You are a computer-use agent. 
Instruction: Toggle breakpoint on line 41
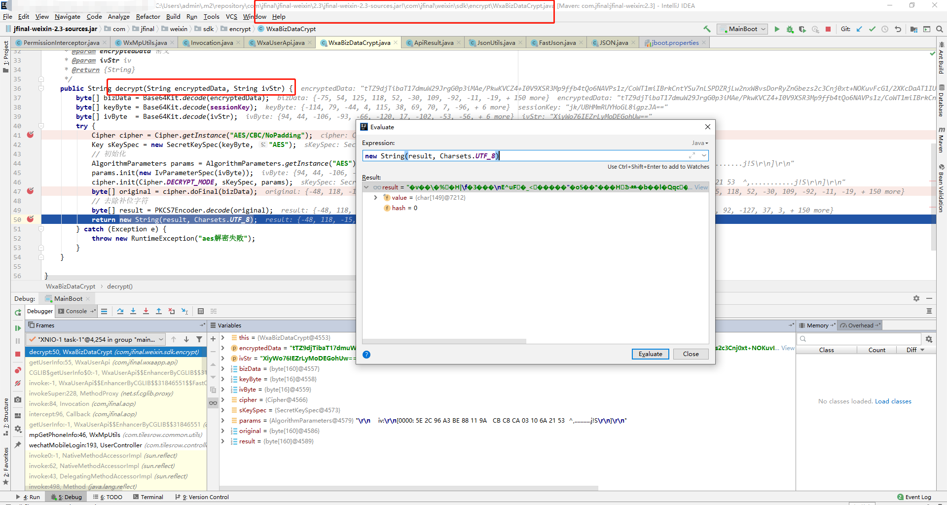point(30,135)
